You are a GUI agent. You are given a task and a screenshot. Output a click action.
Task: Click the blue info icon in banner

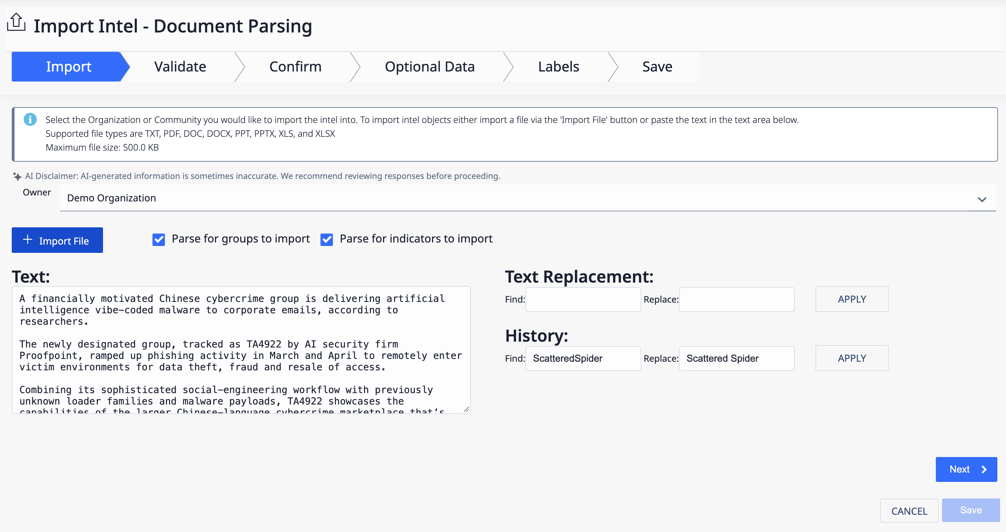[x=30, y=120]
